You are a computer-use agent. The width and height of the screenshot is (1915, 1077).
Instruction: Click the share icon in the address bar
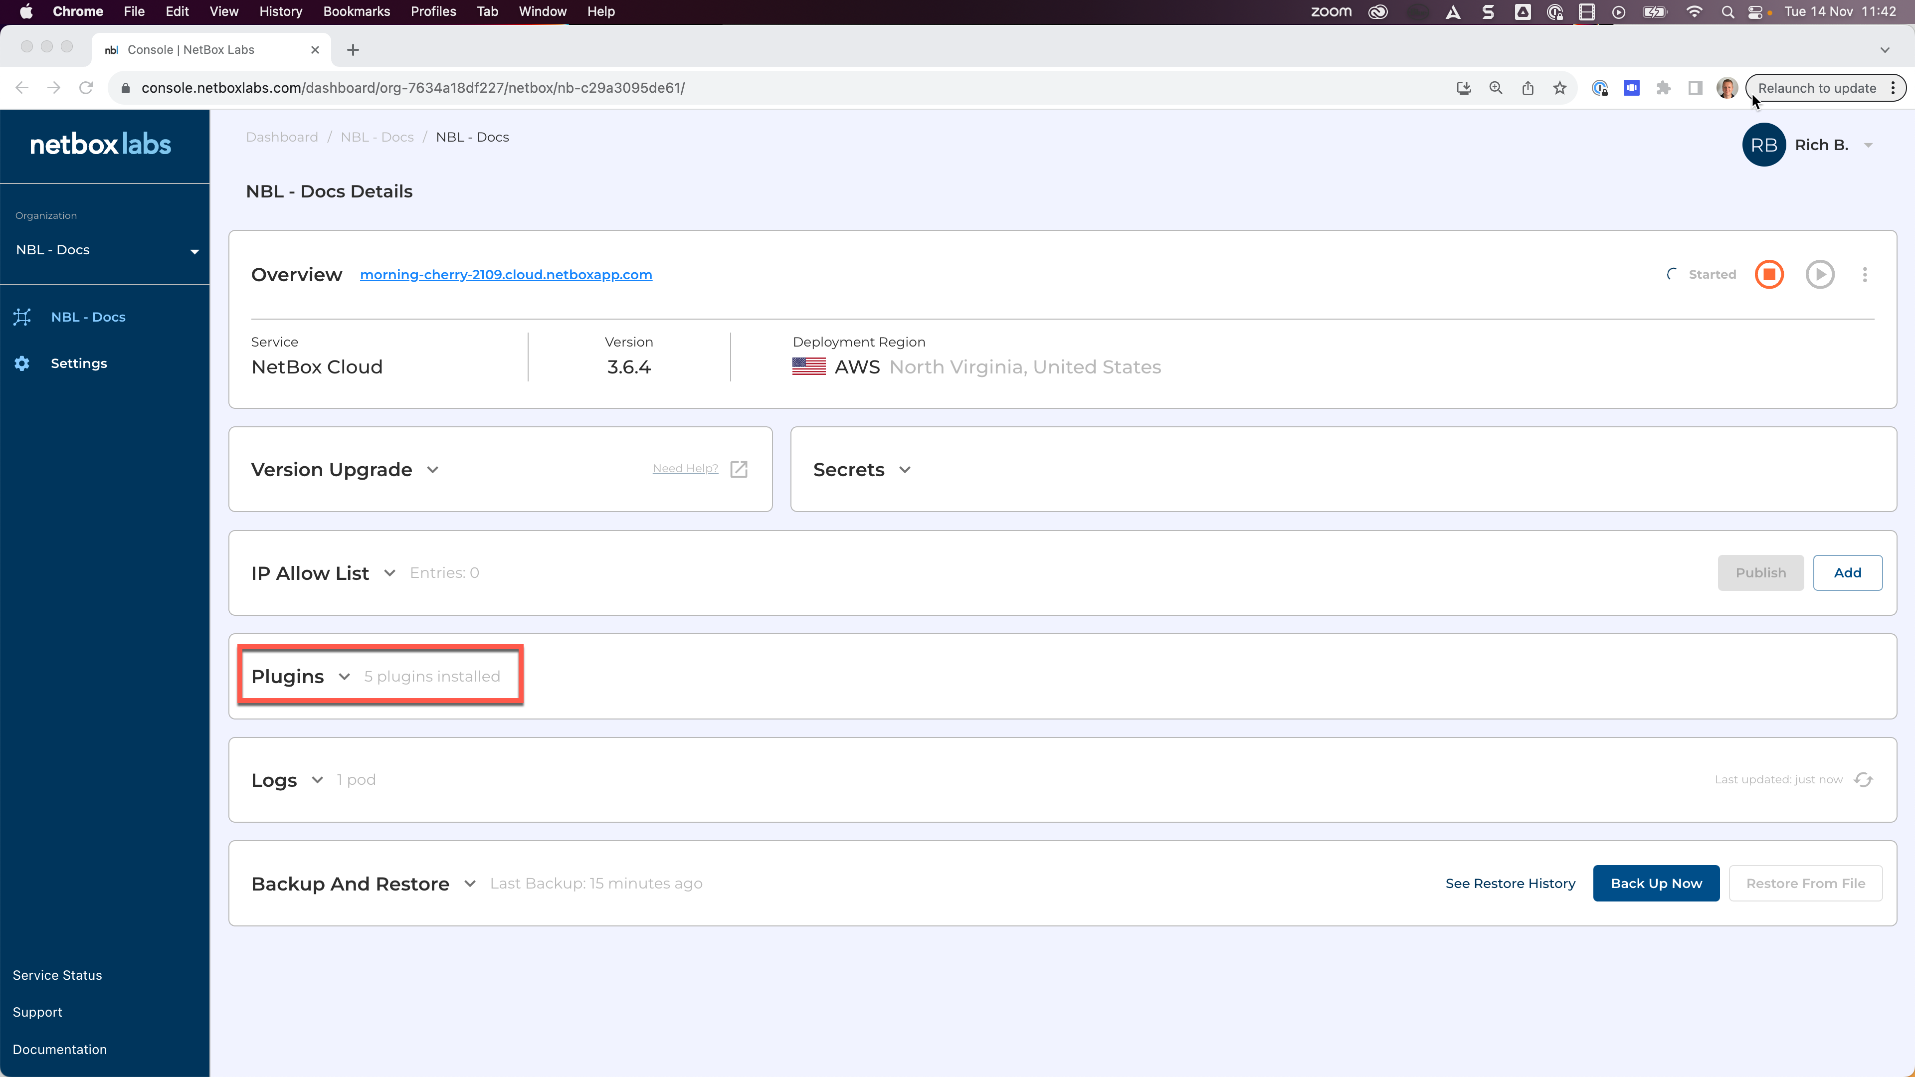pyautogui.click(x=1528, y=88)
